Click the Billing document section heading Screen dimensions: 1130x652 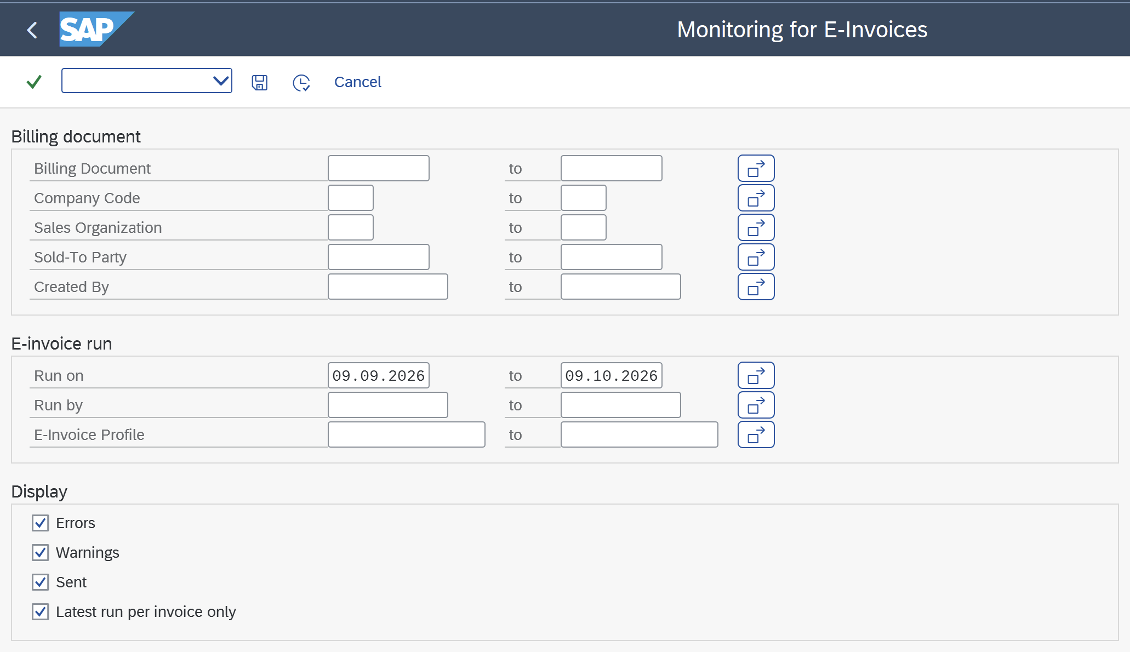(x=76, y=136)
